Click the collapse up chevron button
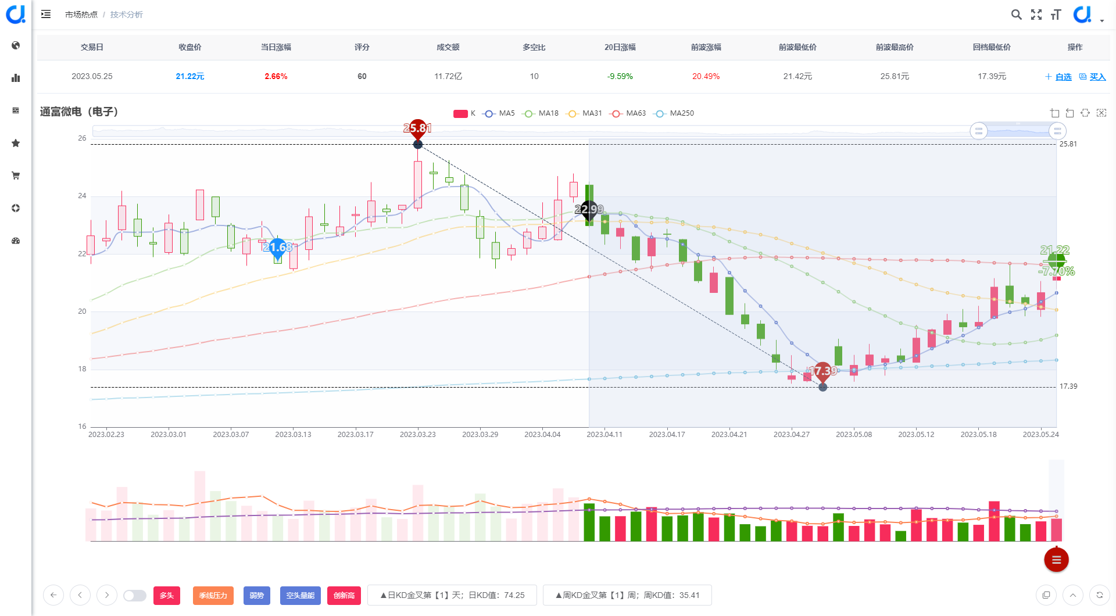 (1073, 595)
